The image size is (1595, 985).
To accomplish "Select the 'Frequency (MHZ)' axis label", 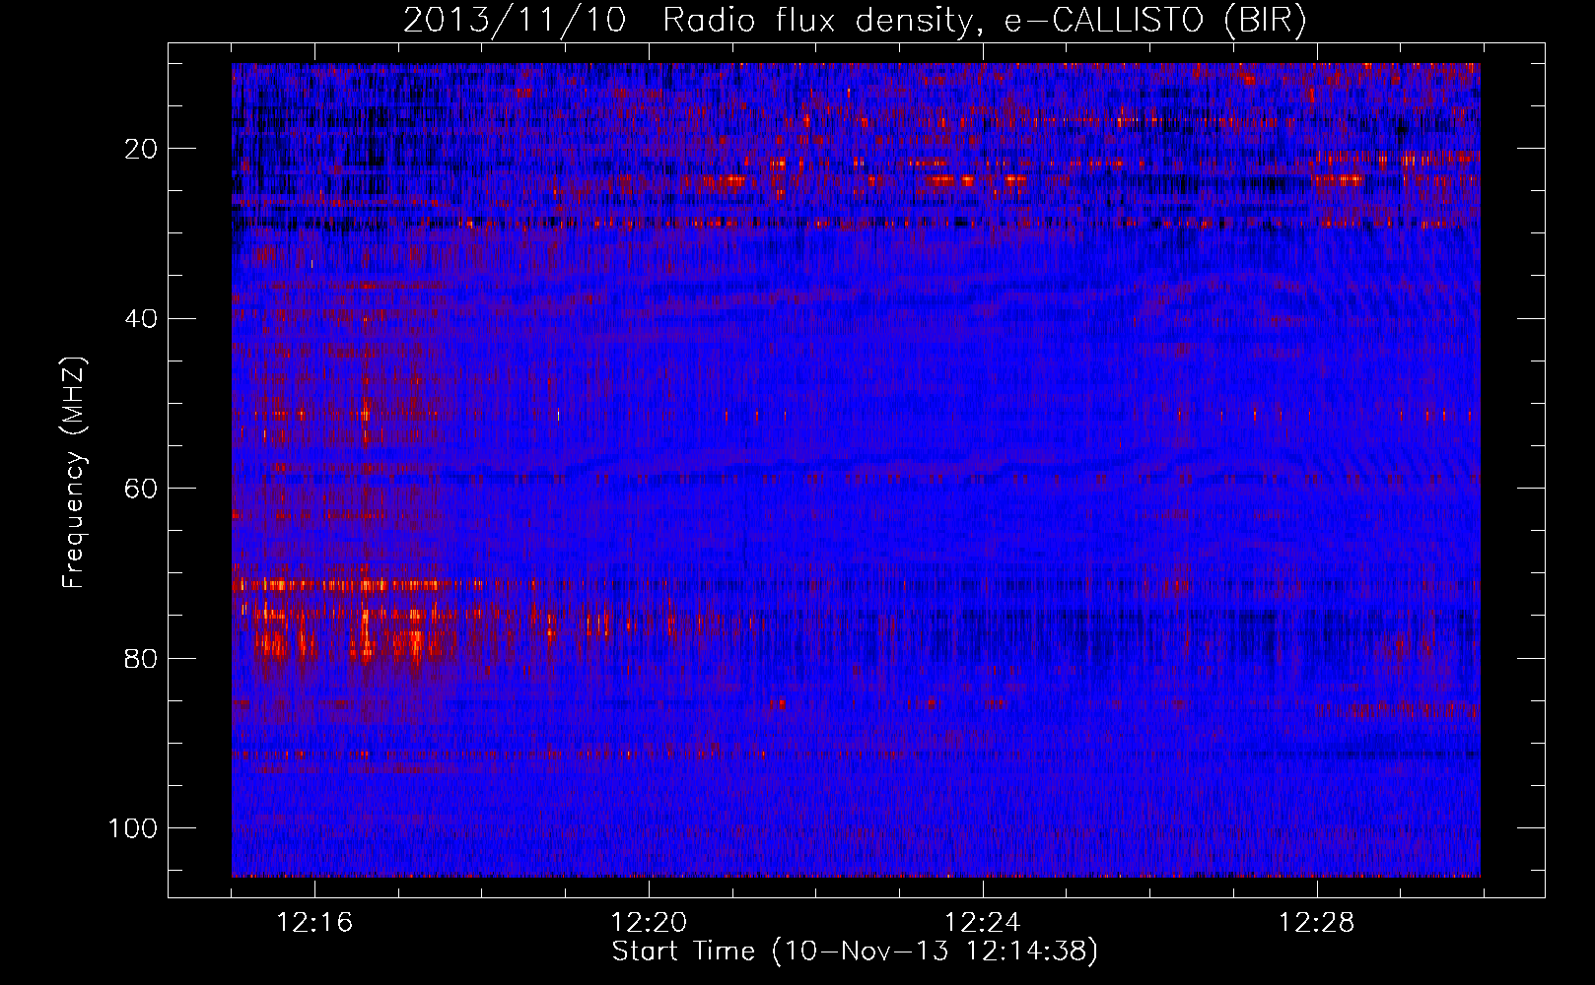I will (x=74, y=472).
